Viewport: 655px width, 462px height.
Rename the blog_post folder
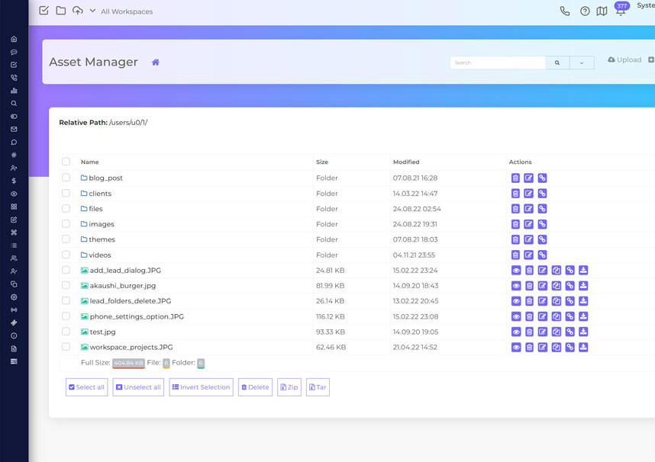529,178
